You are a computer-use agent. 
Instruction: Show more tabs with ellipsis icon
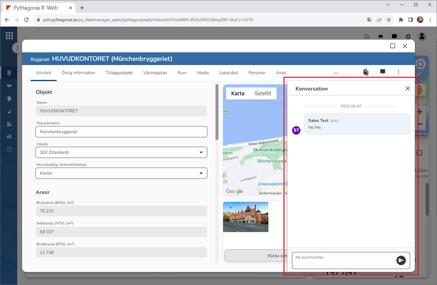[x=336, y=73]
